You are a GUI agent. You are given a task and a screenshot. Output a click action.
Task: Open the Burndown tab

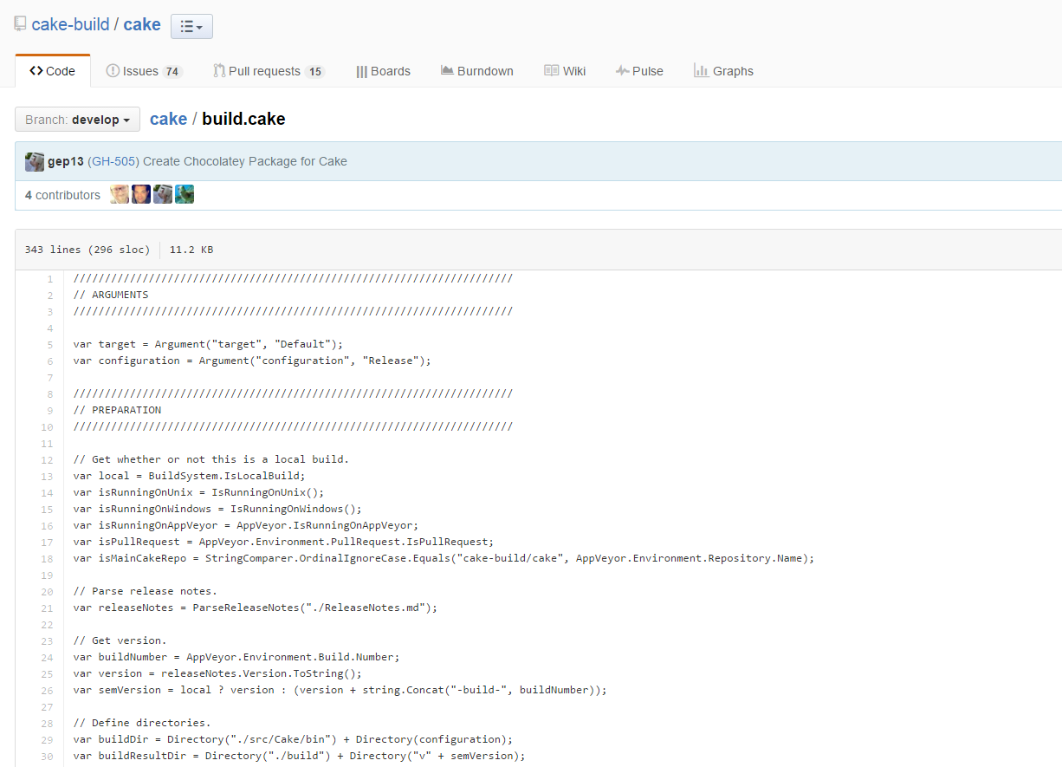coord(476,71)
